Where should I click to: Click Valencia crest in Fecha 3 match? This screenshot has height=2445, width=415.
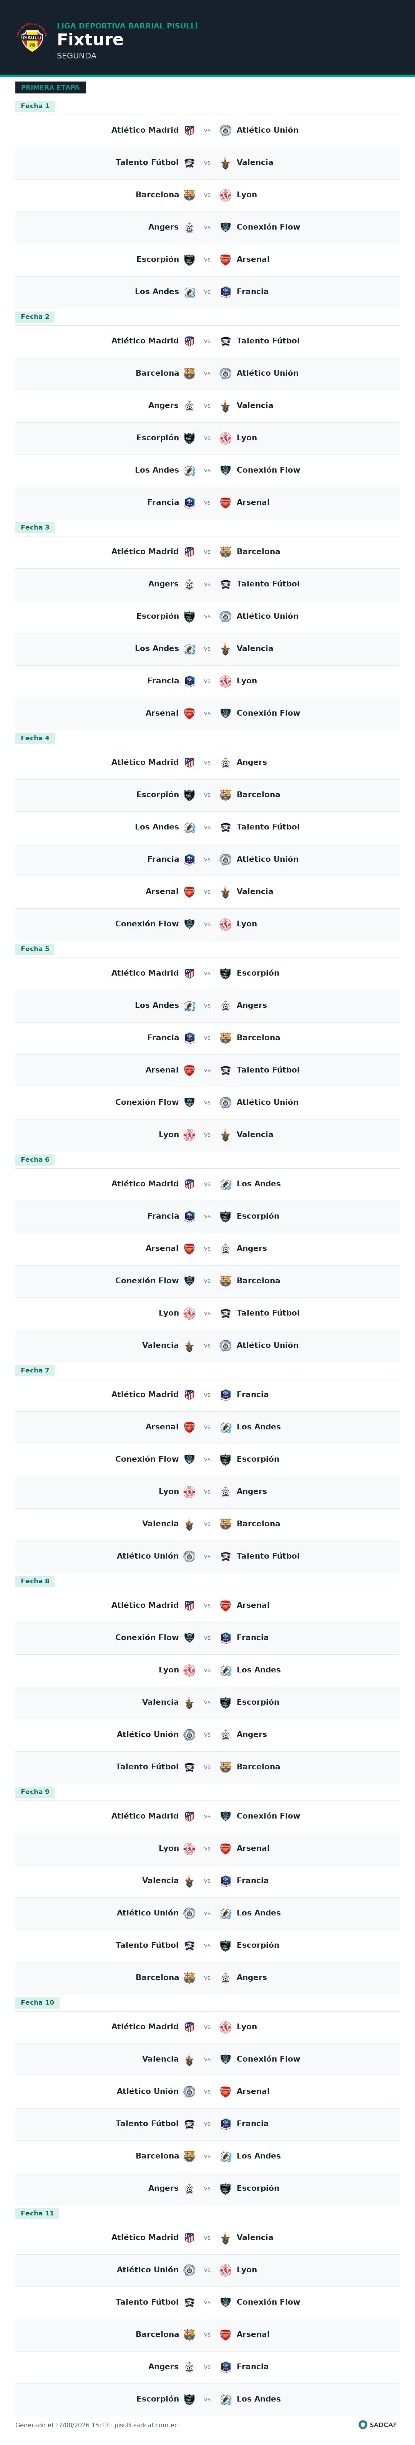click(226, 648)
